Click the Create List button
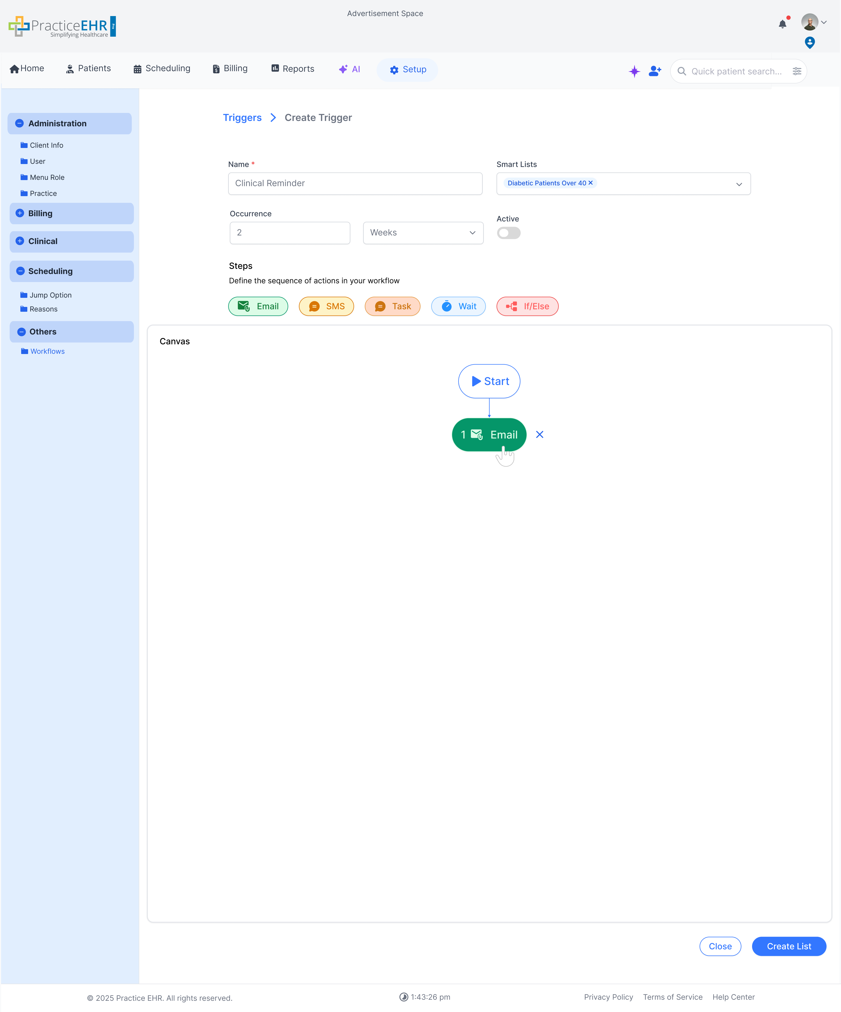The height and width of the screenshot is (1012, 841). point(789,946)
